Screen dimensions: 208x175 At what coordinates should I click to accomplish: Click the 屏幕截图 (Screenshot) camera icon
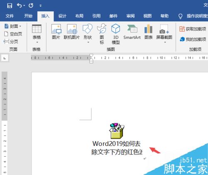164,29
